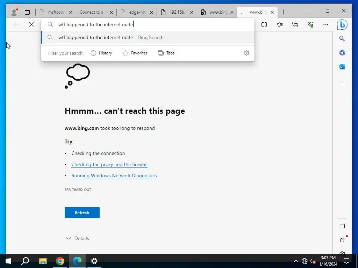This screenshot has width=358, height=268.
Task: Show hidden system tray icons
Action: pyautogui.click(x=296, y=261)
